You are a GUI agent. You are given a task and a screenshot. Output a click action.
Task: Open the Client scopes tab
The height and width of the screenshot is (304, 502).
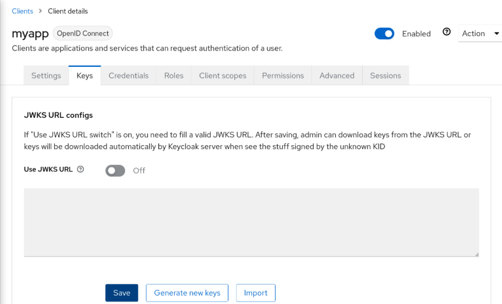point(223,76)
